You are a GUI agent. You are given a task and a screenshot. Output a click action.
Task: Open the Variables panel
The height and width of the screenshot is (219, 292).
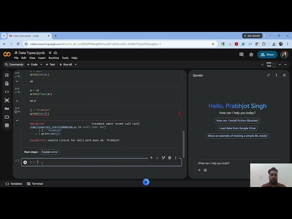14,183
